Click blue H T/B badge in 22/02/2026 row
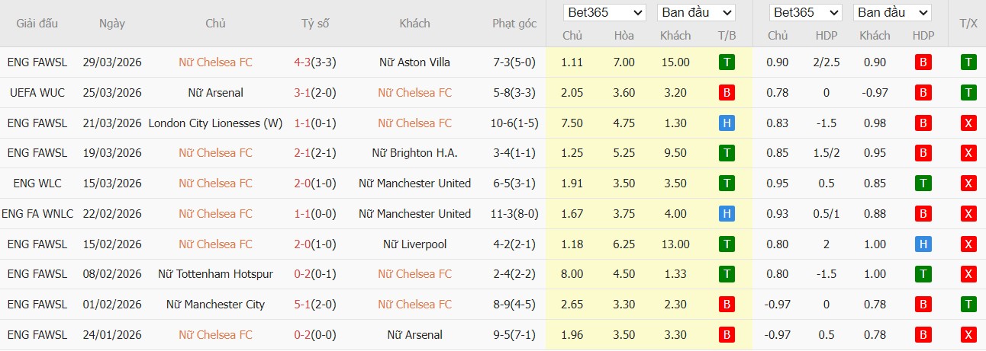The image size is (986, 351). coord(727,214)
